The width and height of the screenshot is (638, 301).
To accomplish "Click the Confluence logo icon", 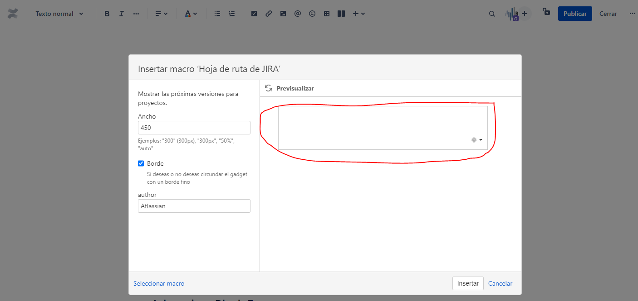I will point(13,14).
